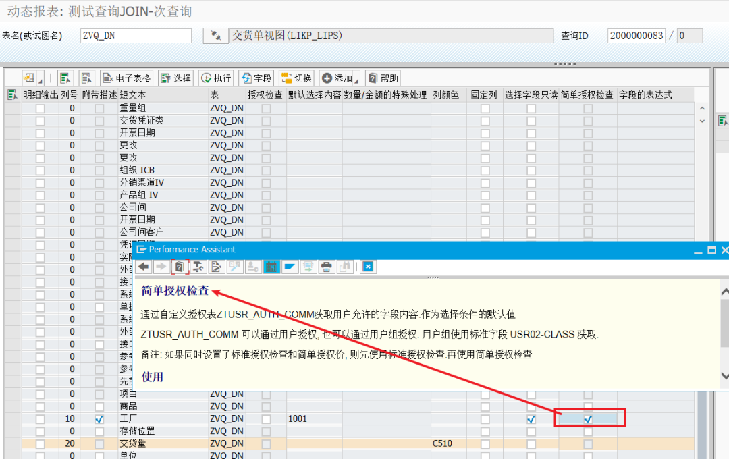Click the 电子表格 spreadsheet button

127,78
